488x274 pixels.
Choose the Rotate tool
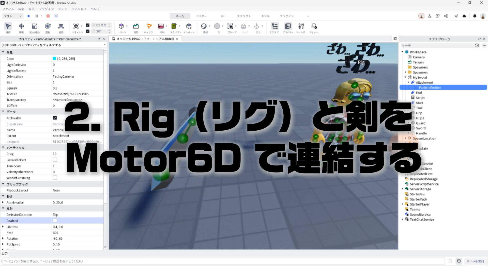tap(48, 26)
